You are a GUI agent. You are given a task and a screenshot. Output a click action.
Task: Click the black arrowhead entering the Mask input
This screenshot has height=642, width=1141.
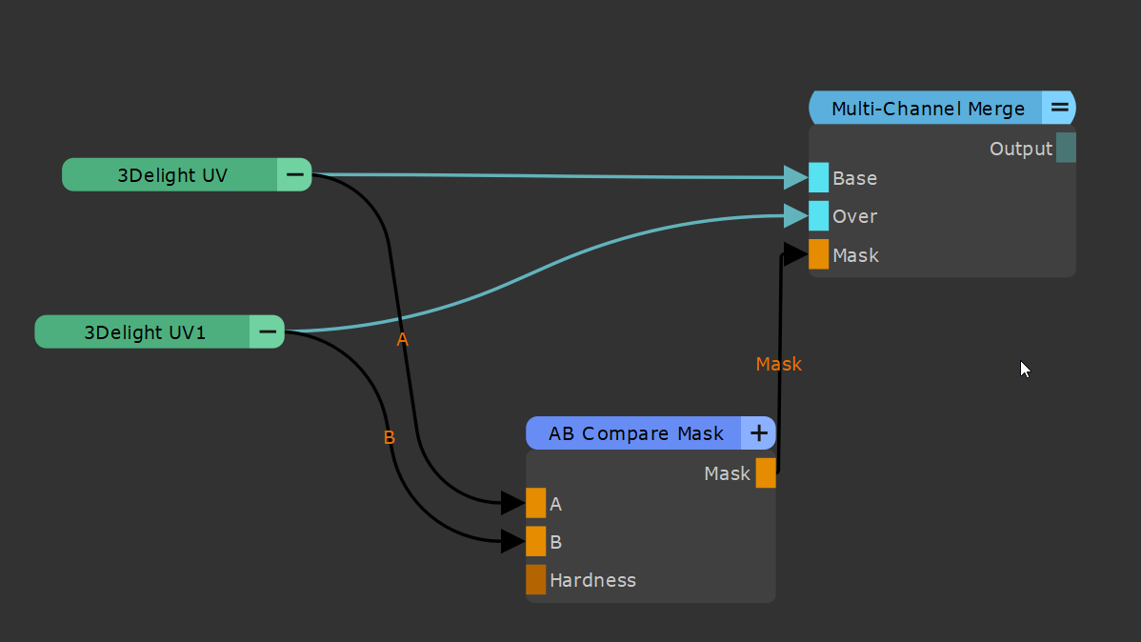[795, 254]
